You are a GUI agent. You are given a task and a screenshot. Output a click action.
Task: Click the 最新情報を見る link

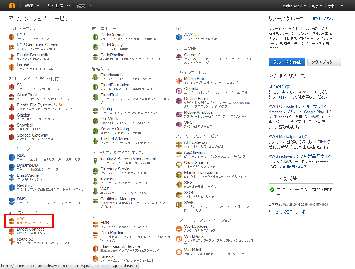[x=295, y=167]
